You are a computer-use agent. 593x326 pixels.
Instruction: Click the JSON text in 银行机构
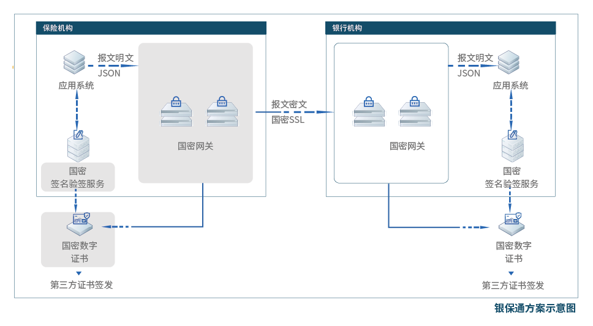click(469, 73)
